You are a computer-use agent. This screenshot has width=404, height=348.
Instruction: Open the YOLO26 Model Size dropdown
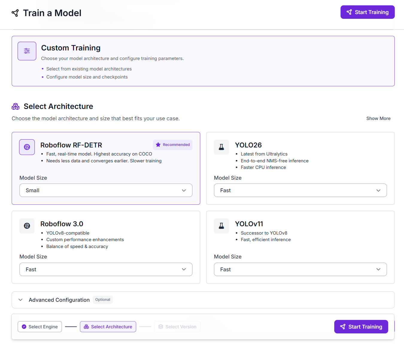click(x=300, y=190)
